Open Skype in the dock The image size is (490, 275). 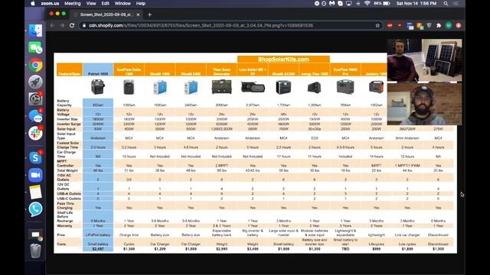[35, 158]
